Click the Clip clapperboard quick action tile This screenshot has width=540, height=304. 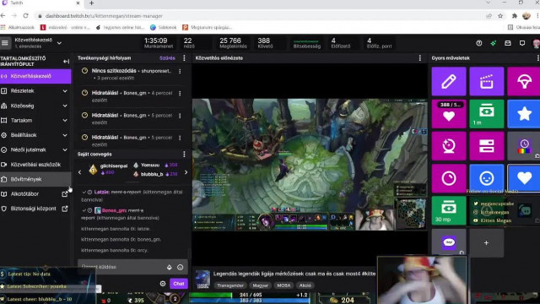click(486, 81)
